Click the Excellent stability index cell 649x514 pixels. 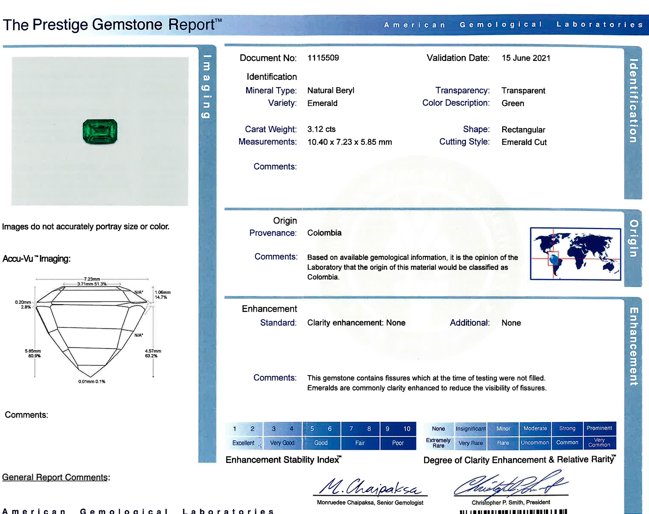pyautogui.click(x=243, y=443)
